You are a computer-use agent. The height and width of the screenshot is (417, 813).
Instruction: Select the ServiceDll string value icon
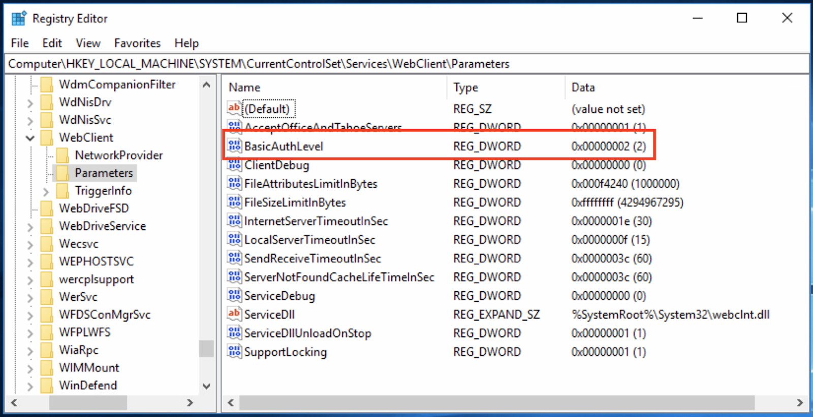pyautogui.click(x=234, y=314)
